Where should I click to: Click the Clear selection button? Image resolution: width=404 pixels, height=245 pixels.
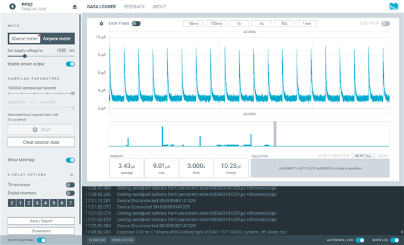[x=383, y=156]
